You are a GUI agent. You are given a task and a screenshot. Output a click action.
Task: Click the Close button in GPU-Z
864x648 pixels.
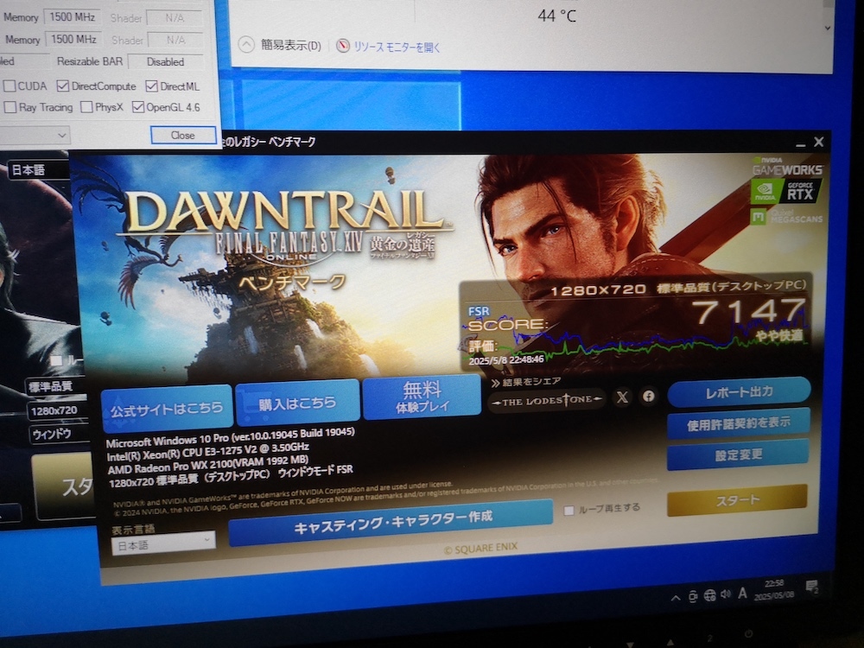(183, 135)
